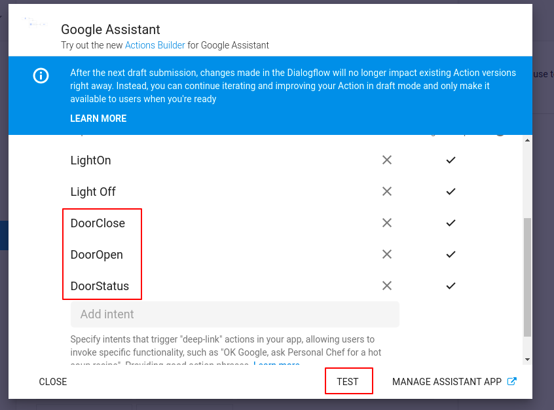Remove the Light Off intent with its X icon
Screen dimensions: 554x410
[x=387, y=191]
